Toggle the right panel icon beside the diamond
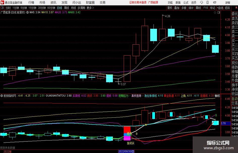 219,13
